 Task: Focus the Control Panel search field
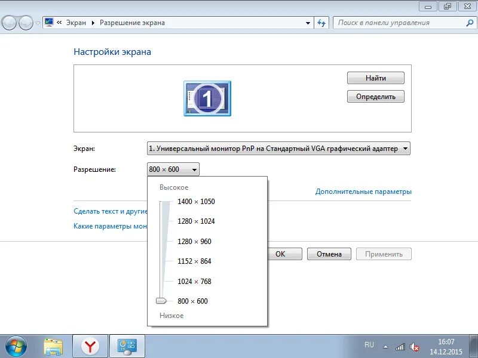tap(405, 23)
